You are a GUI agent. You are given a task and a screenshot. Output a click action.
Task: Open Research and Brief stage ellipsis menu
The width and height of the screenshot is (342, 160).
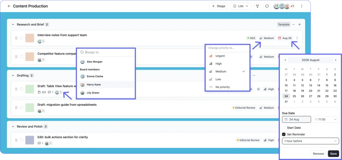tap(294, 25)
